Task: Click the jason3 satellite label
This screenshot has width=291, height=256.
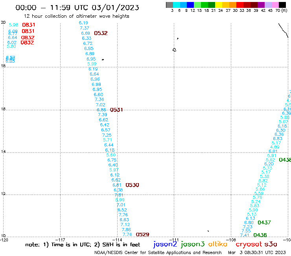Action: pos(193,244)
